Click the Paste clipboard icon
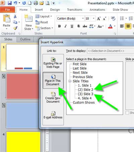 click(x=7, y=18)
